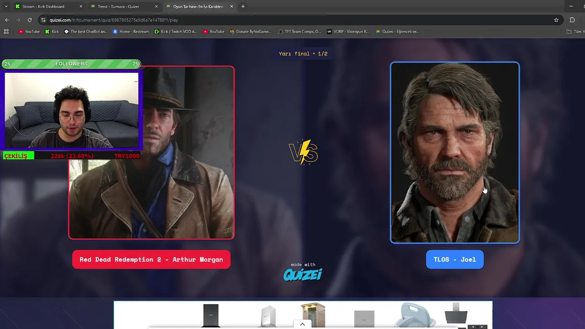This screenshot has height=329, width=585.
Task: Click the wooden sauna cabin product in ad
Action: (x=313, y=315)
